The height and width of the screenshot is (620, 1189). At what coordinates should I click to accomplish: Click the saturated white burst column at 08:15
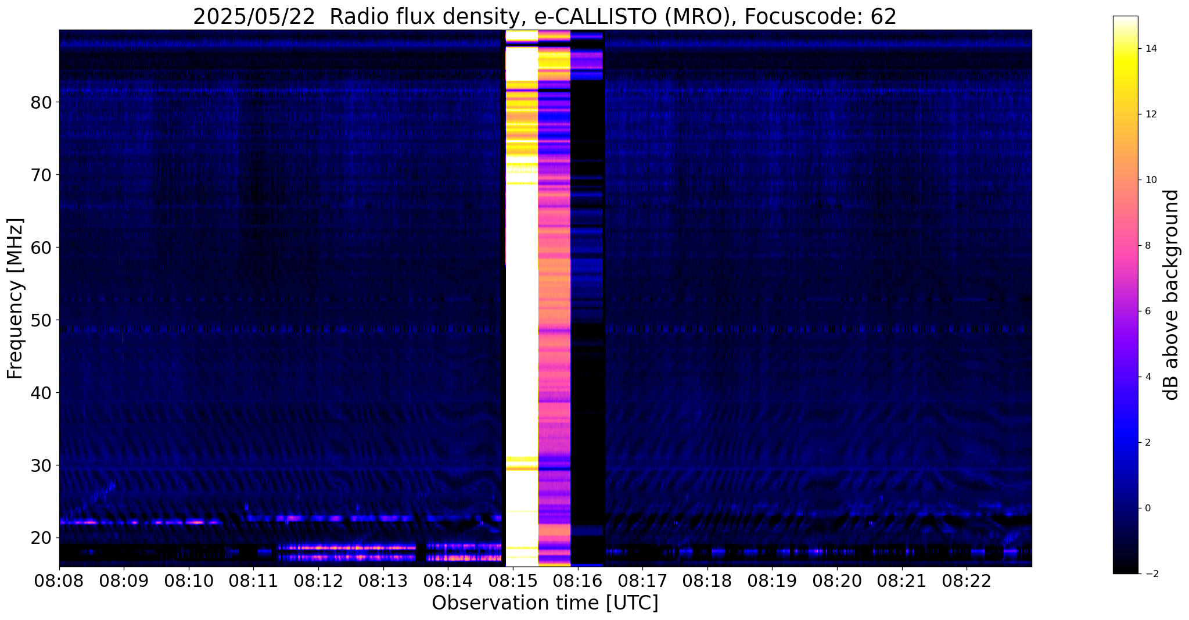(x=522, y=298)
